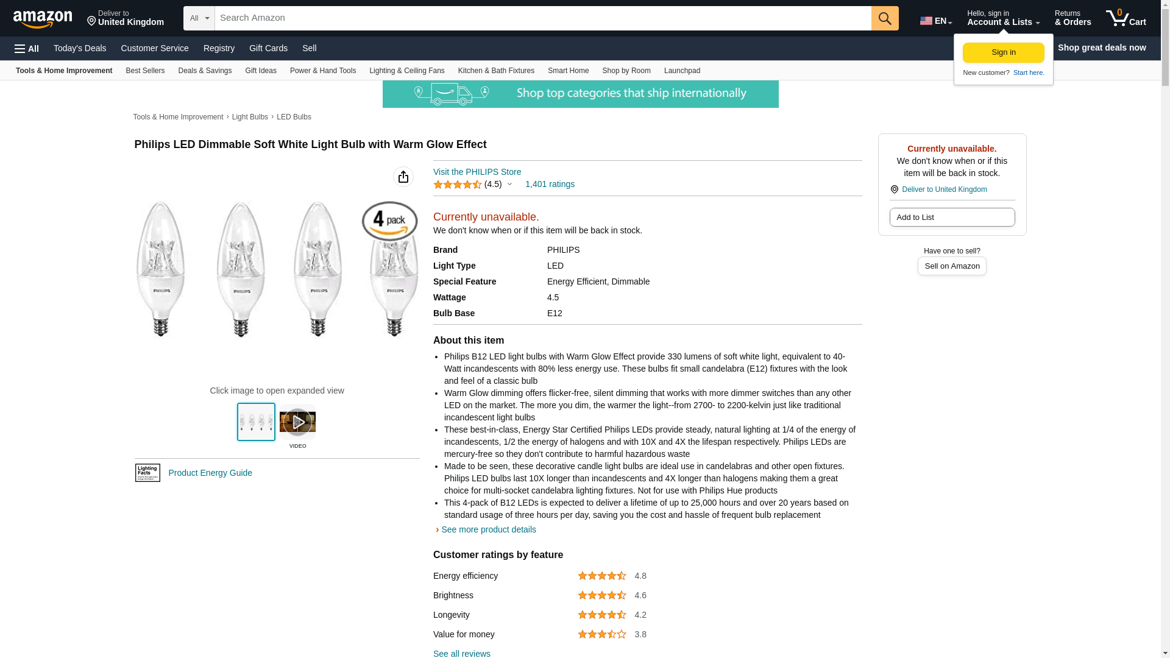This screenshot has width=1170, height=658.
Task: Click the Search Amazon input field
Action: [x=542, y=18]
